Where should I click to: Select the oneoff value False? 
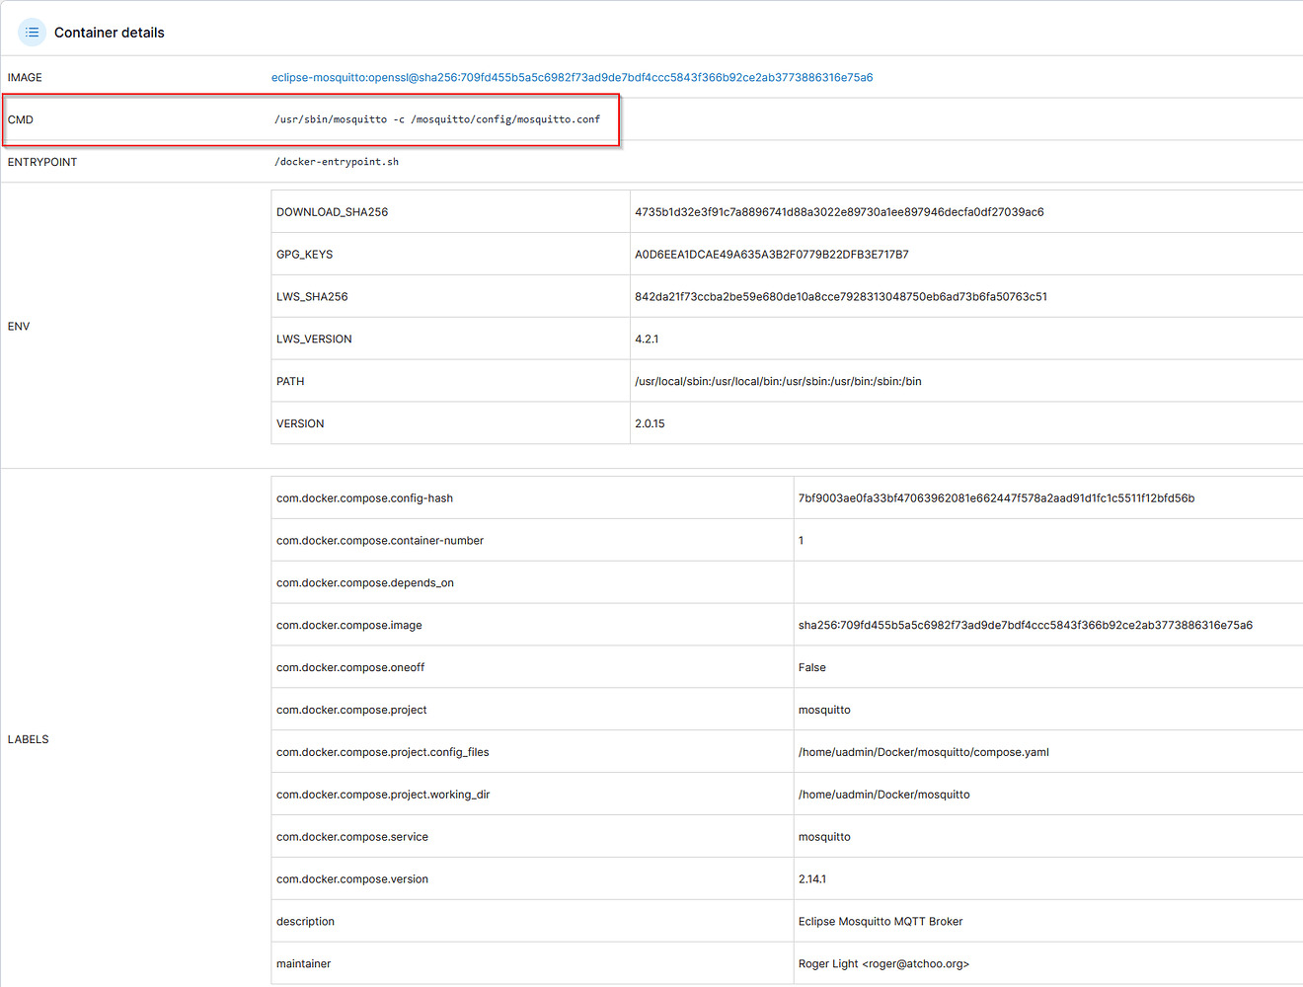(812, 668)
